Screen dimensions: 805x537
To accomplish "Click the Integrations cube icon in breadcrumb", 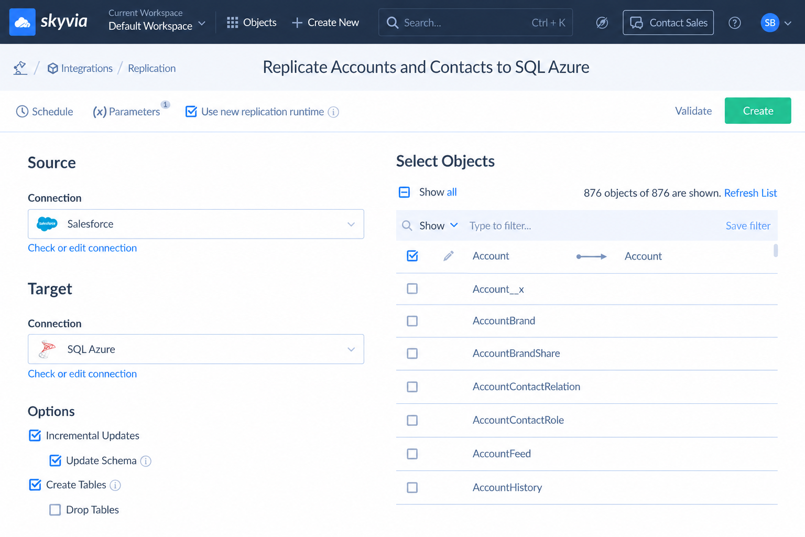I will [x=52, y=68].
